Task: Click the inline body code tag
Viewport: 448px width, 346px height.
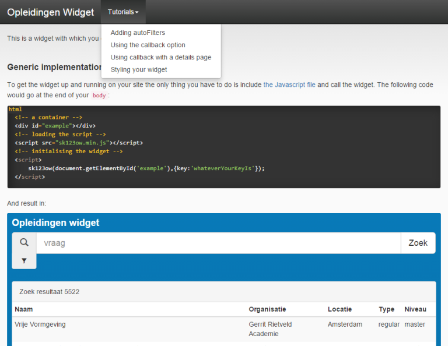Action: pos(99,96)
